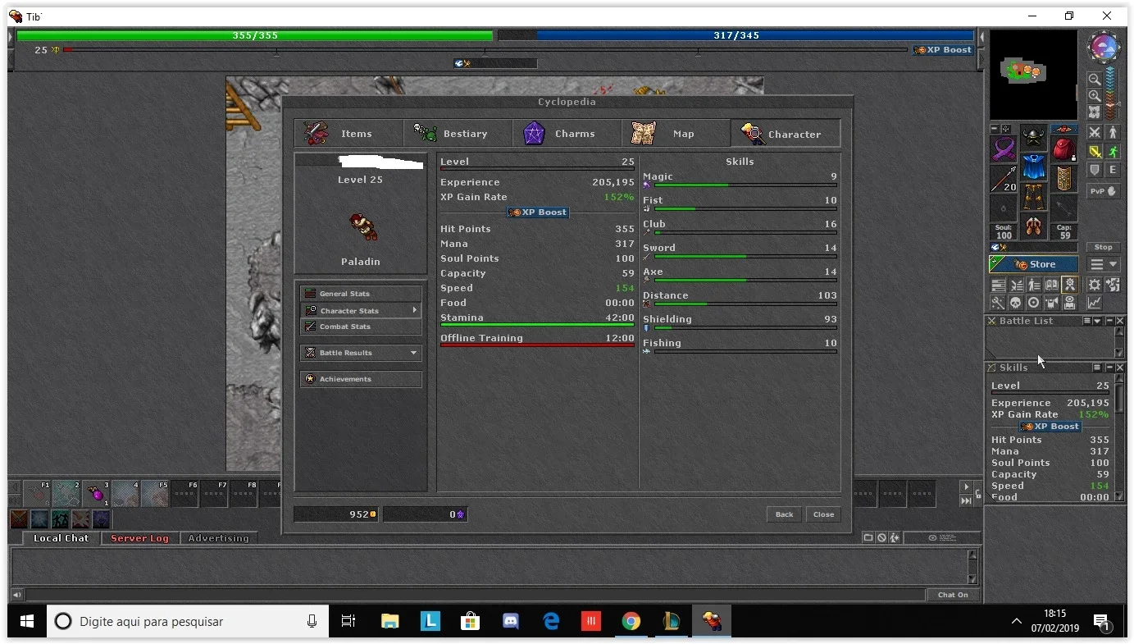Open the sidebar hamburger menu dropdown
1134x644 pixels.
[1104, 264]
